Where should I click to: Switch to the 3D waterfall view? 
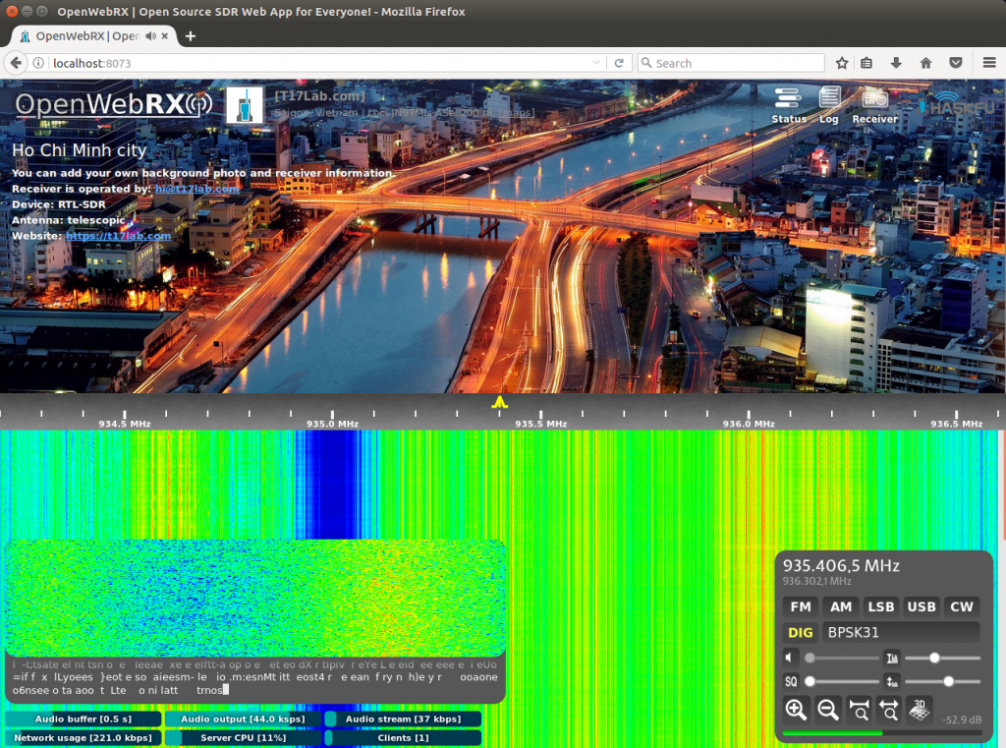(920, 710)
